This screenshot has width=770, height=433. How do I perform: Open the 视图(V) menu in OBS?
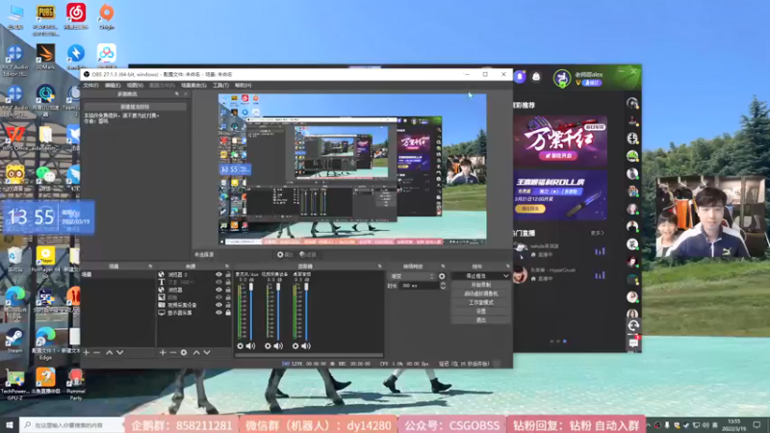135,85
